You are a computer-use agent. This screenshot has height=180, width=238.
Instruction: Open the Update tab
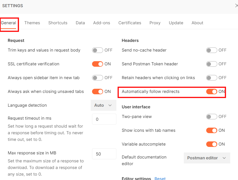point(176,23)
